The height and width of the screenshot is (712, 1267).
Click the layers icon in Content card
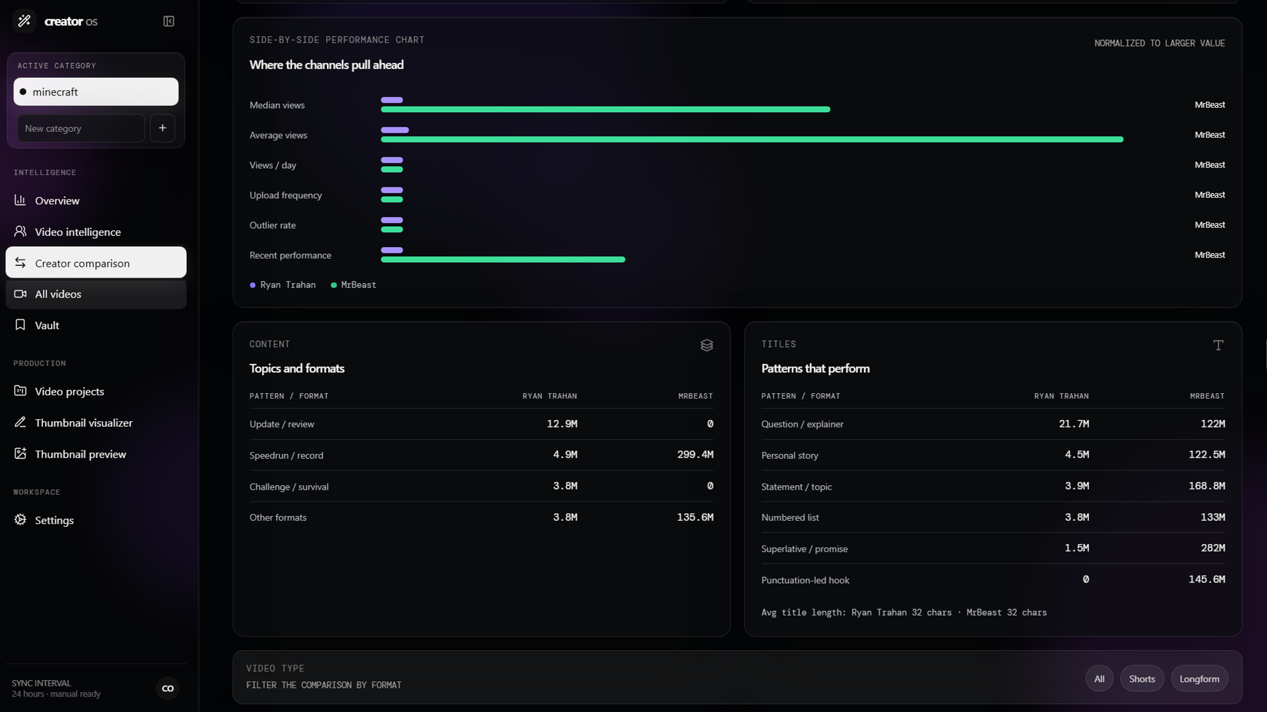pyautogui.click(x=707, y=345)
